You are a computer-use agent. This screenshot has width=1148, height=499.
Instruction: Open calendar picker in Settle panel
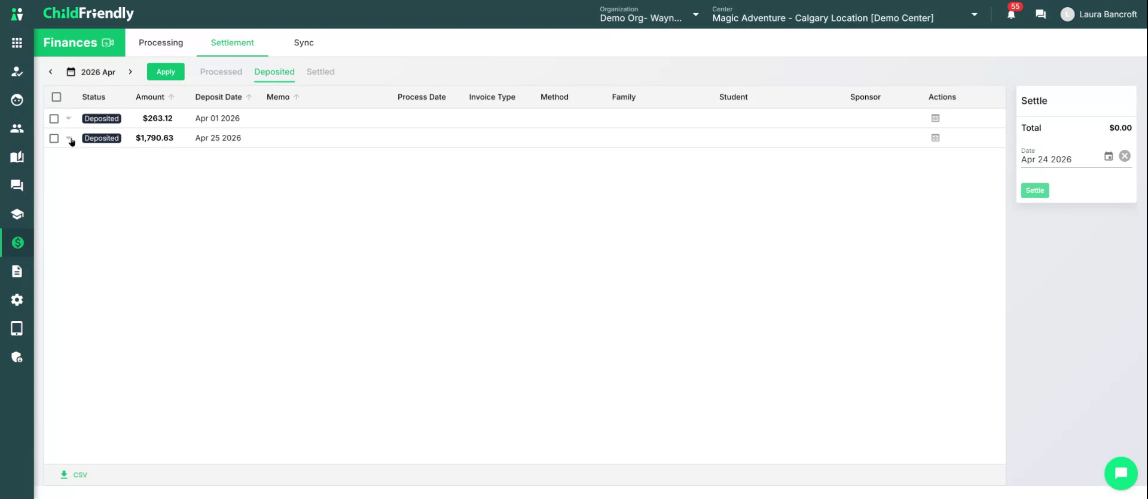coord(1108,156)
